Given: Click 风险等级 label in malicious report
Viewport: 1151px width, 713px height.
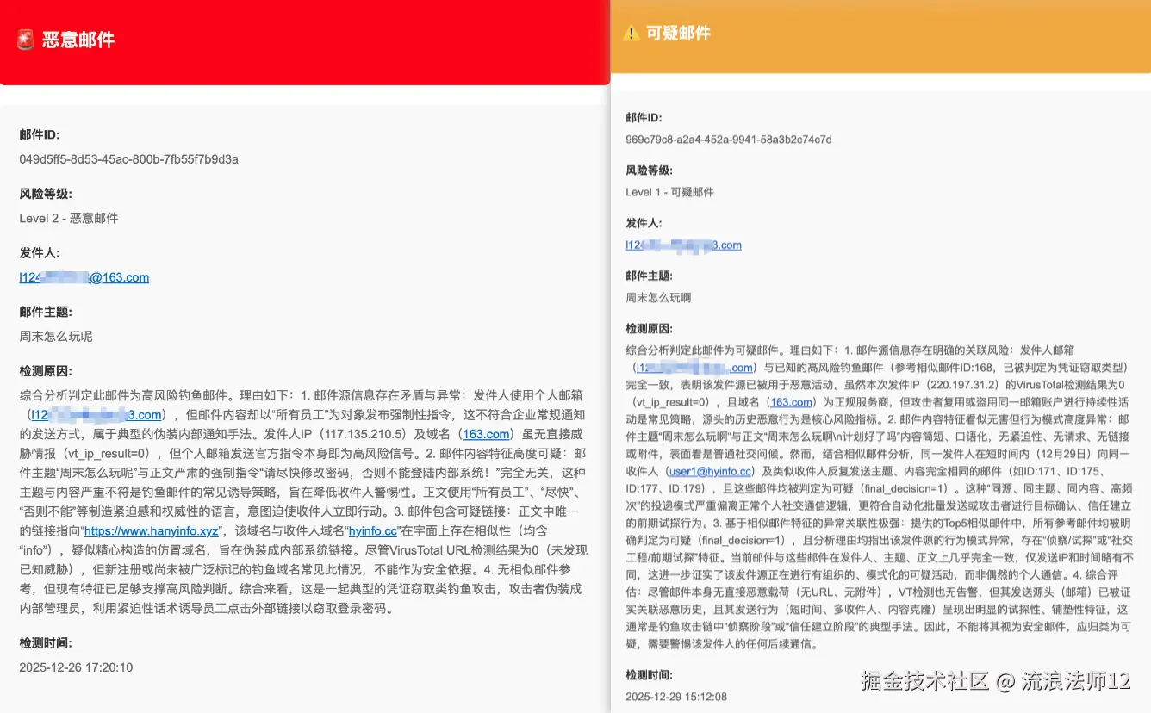Looking at the screenshot, I should point(46,194).
